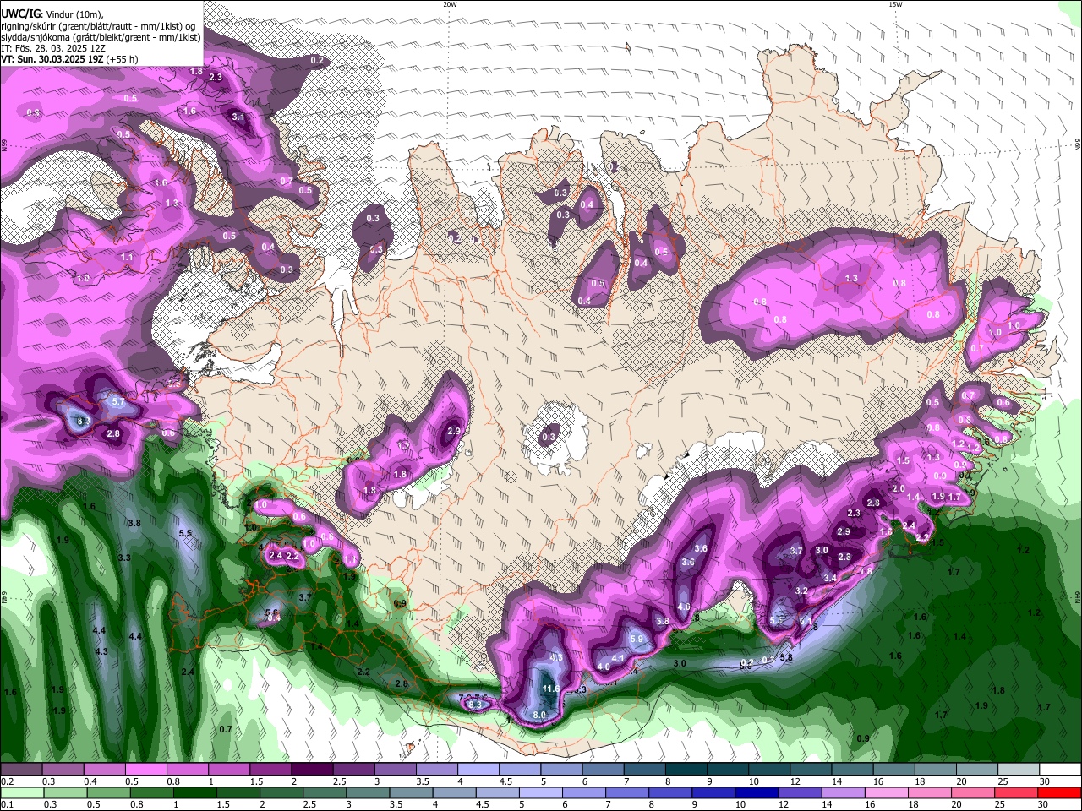1082x811 pixels.
Task: Click the '5.8' value off the southeast coast
Action: pos(786,657)
